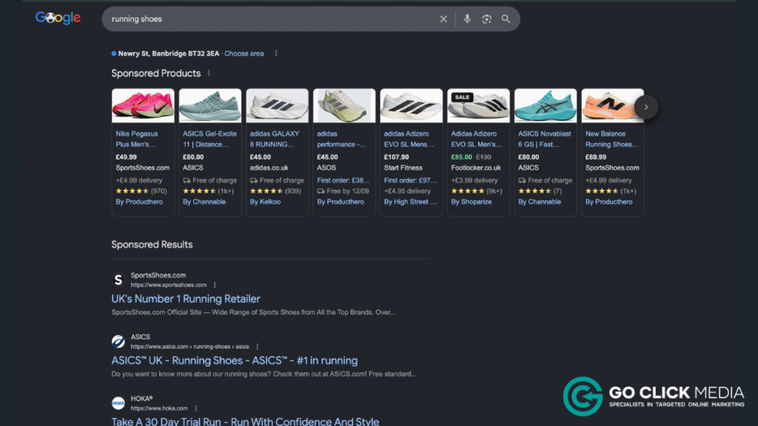The width and height of the screenshot is (758, 426).
Task: Open three-dot menu next to asics.com URL
Action: tap(257, 347)
